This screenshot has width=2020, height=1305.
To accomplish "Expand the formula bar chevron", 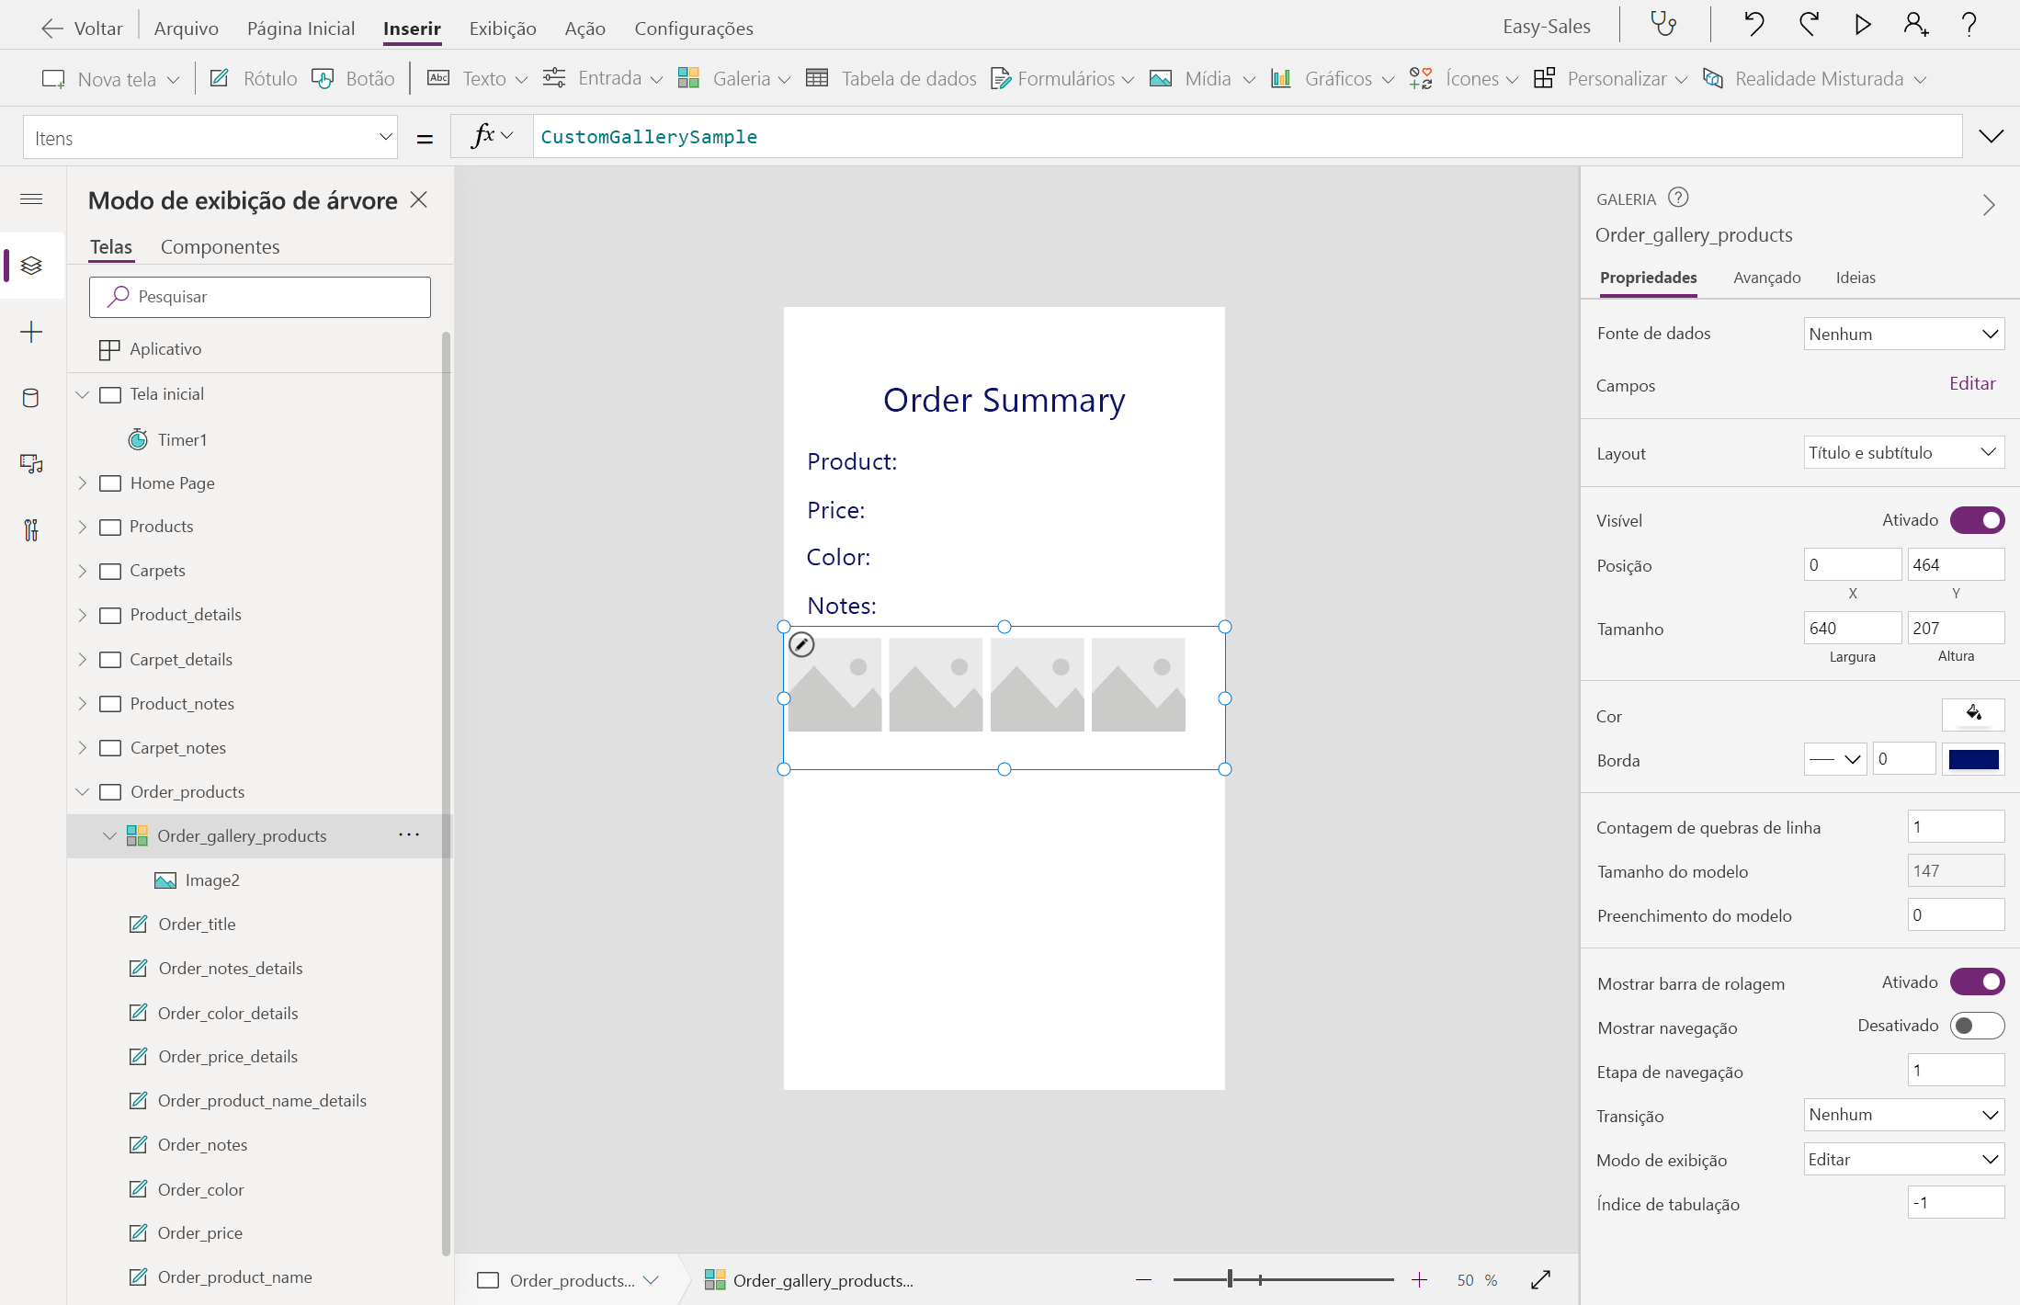I will 1991,137.
